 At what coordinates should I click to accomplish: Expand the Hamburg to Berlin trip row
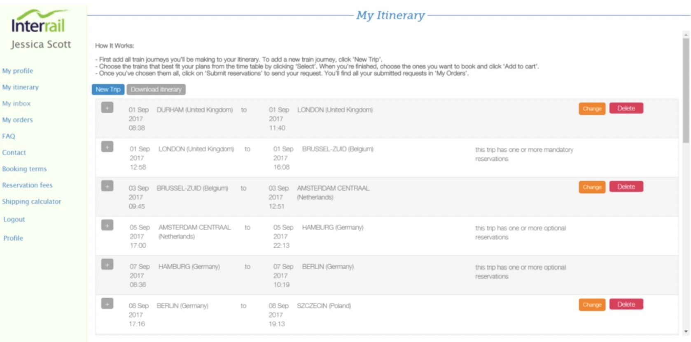coord(107,265)
